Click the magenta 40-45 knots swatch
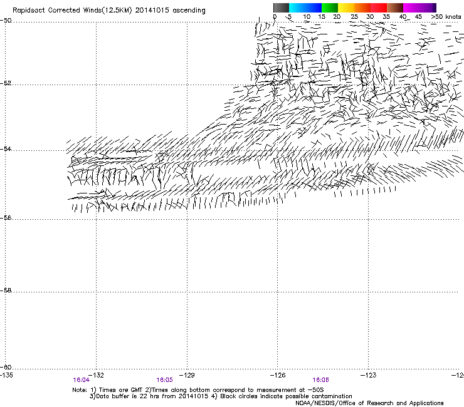Image resolution: width=464 pixels, height=407 pixels. 411,8
